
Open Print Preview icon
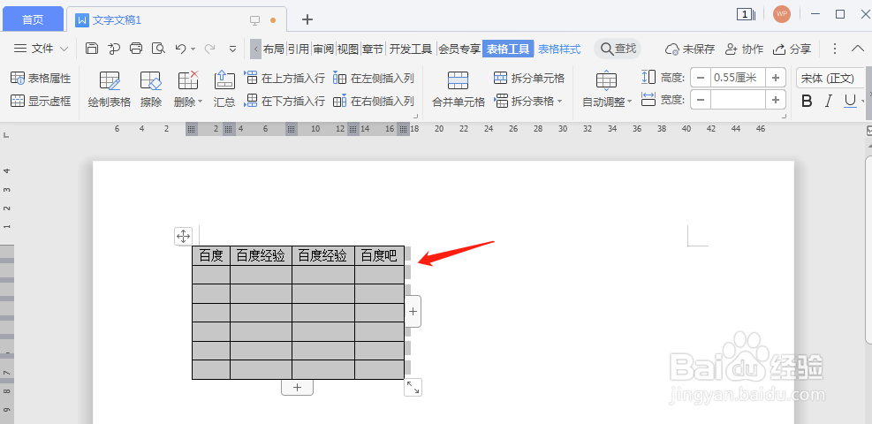point(158,49)
